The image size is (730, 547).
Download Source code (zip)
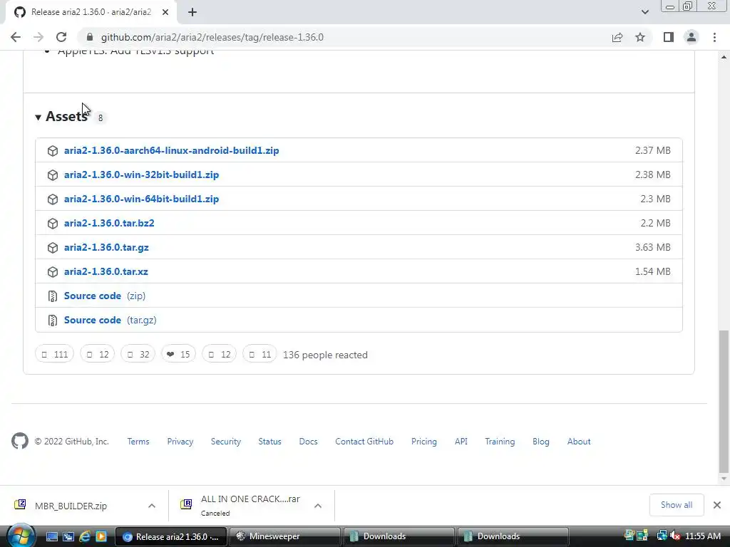[105, 296]
